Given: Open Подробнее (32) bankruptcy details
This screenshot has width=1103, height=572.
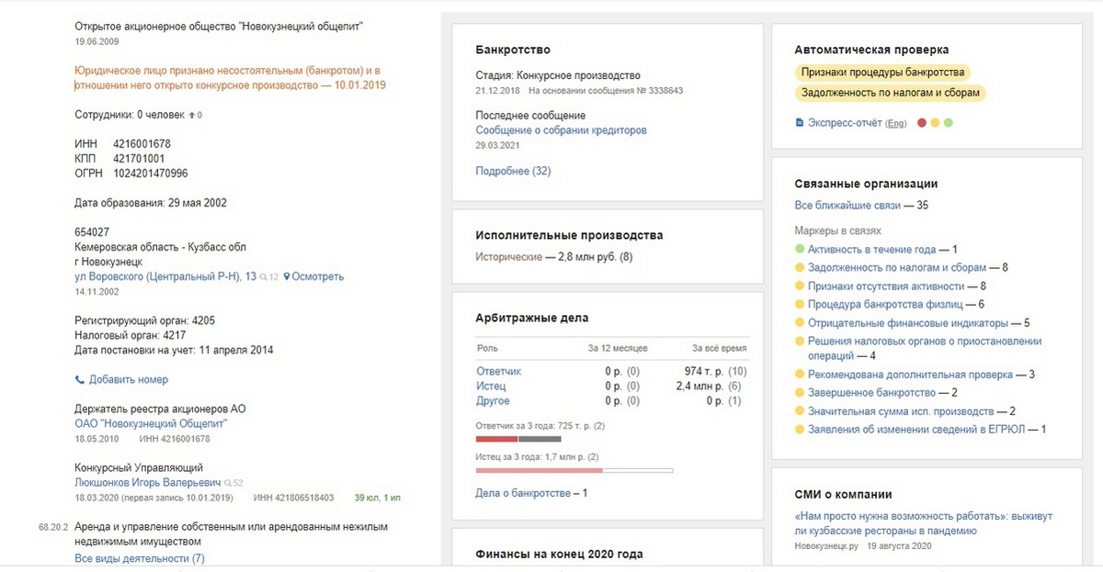Looking at the screenshot, I should click(513, 171).
